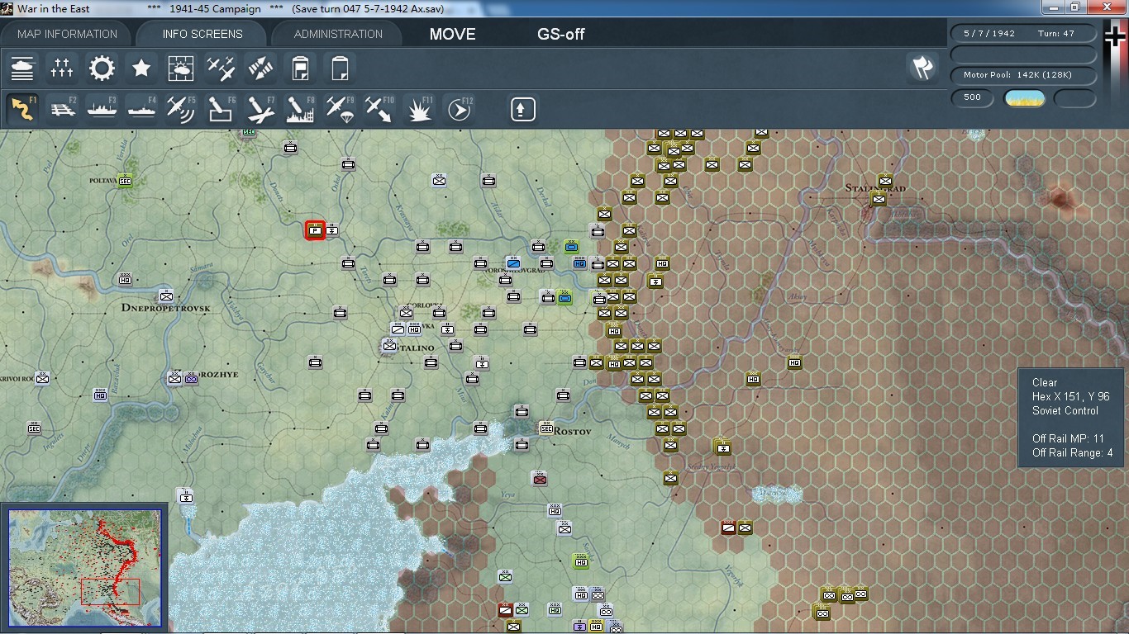Select the HQ counter northwest of Dnepropetrovsk

(125, 279)
